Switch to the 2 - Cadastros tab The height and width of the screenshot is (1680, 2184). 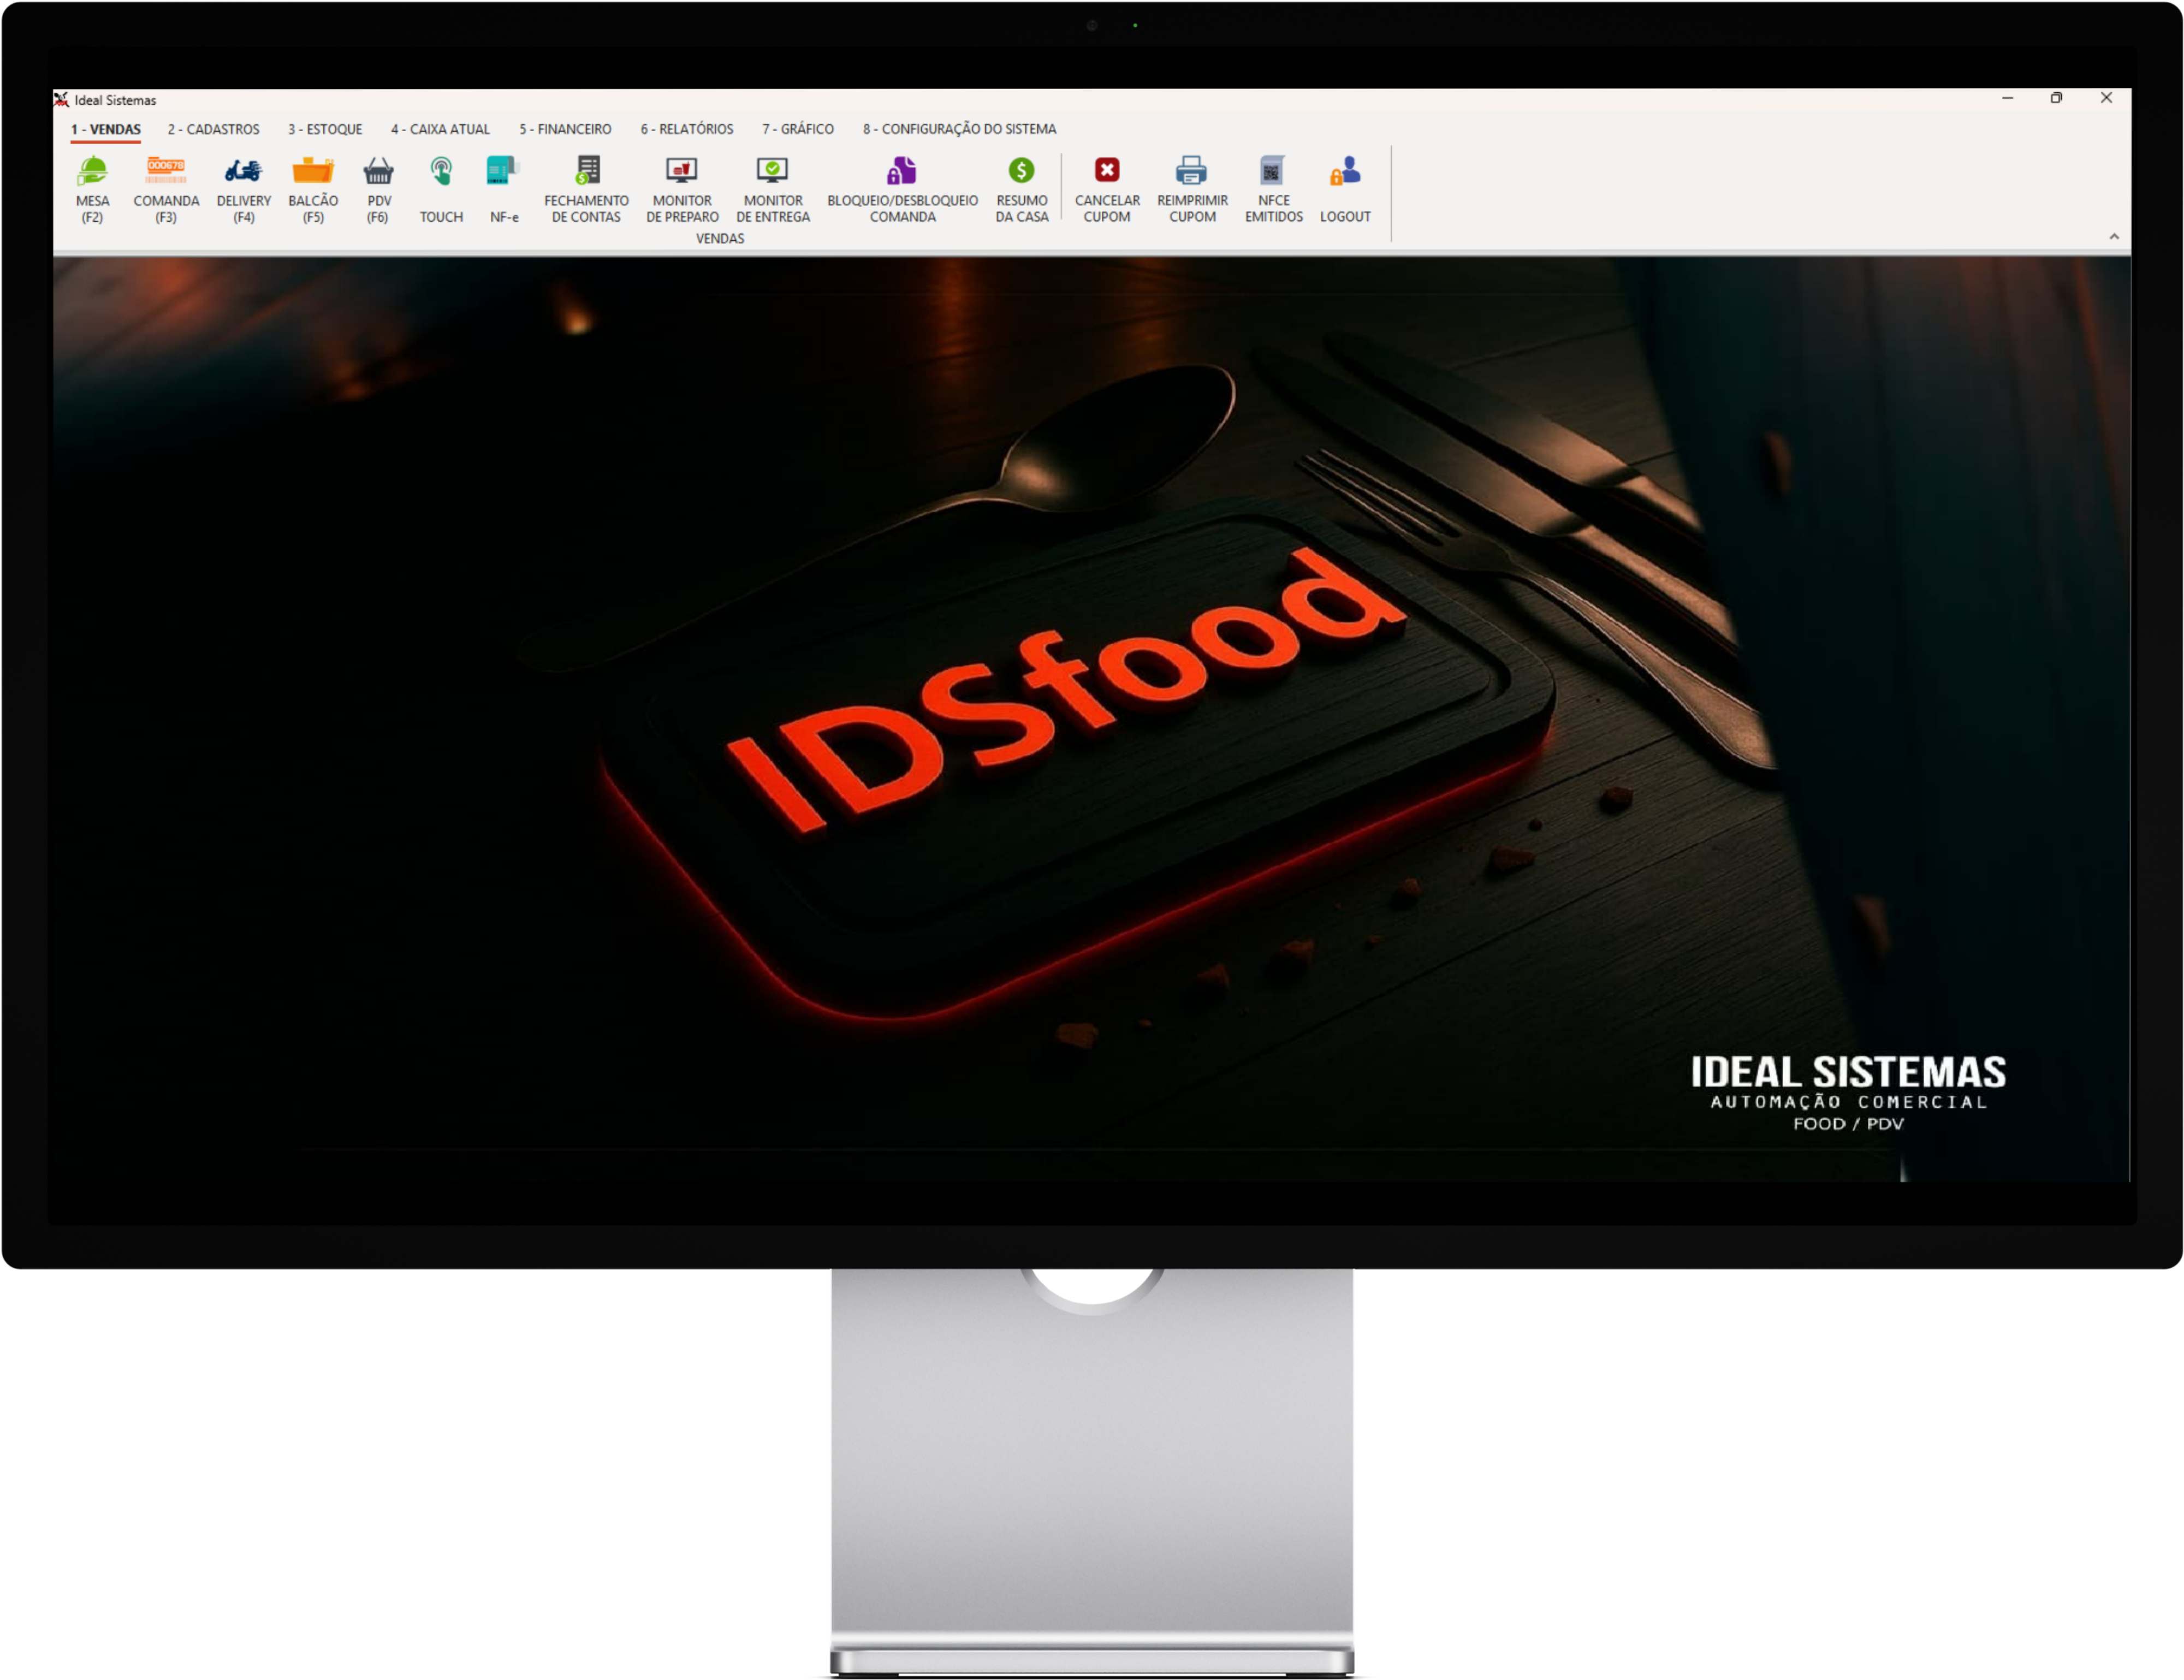(x=213, y=129)
